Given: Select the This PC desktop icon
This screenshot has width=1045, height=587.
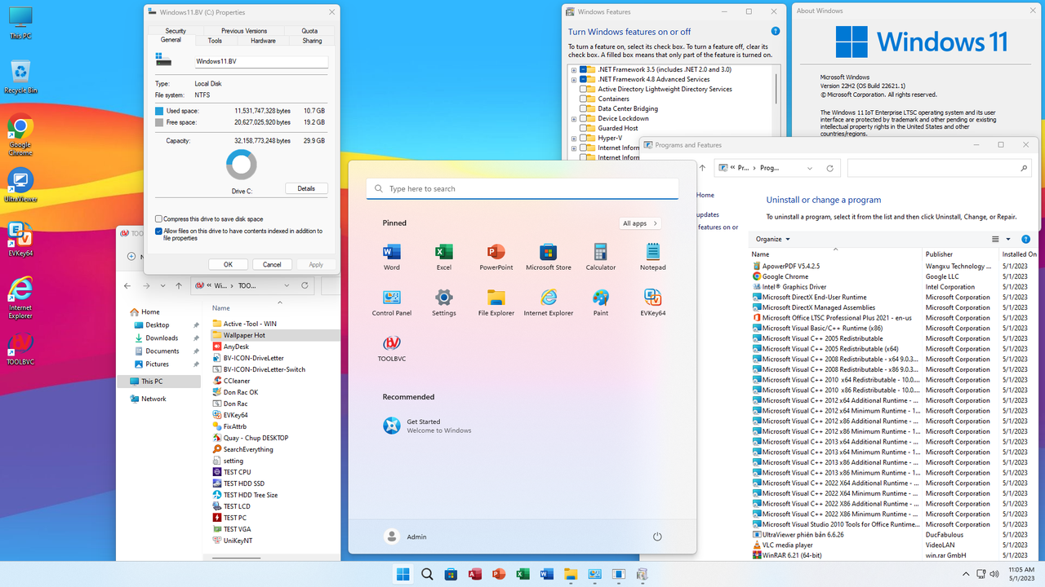Looking at the screenshot, I should [x=20, y=23].
